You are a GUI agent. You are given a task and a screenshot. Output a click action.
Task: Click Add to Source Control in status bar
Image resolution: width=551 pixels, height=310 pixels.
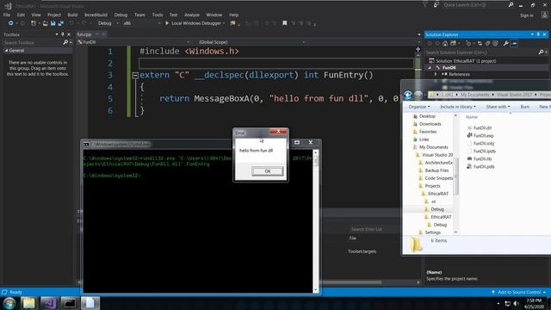click(x=518, y=292)
